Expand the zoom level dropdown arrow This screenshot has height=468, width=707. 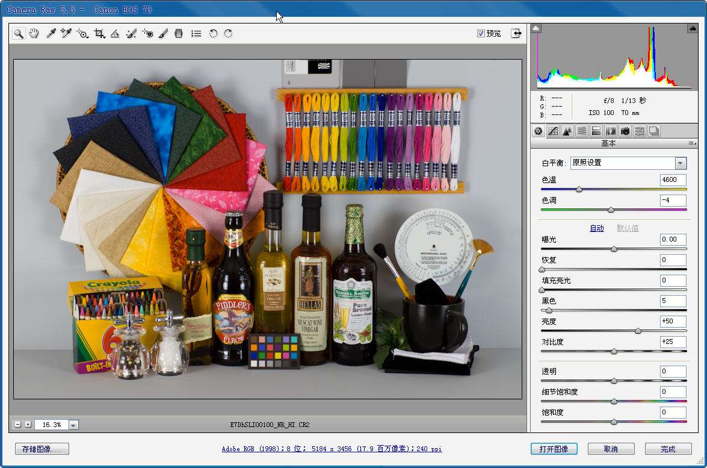coord(73,425)
